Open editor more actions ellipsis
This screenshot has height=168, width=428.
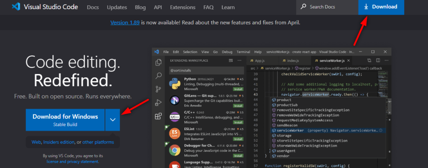pyautogui.click(x=386, y=61)
